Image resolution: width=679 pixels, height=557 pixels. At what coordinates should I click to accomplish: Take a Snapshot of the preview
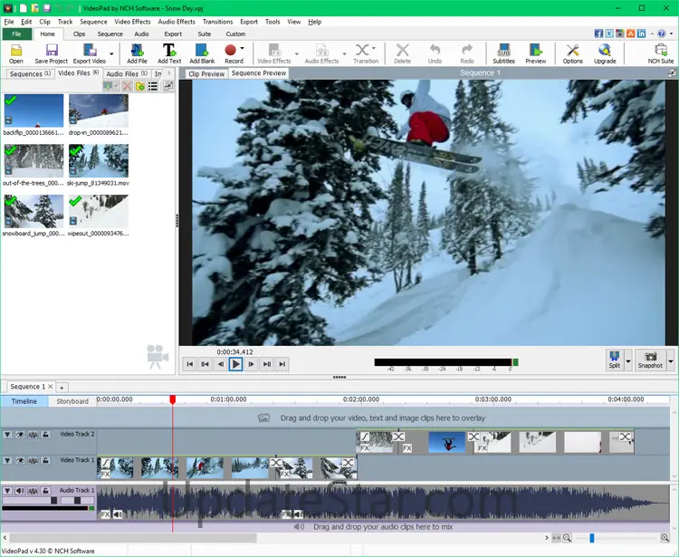coord(649,360)
